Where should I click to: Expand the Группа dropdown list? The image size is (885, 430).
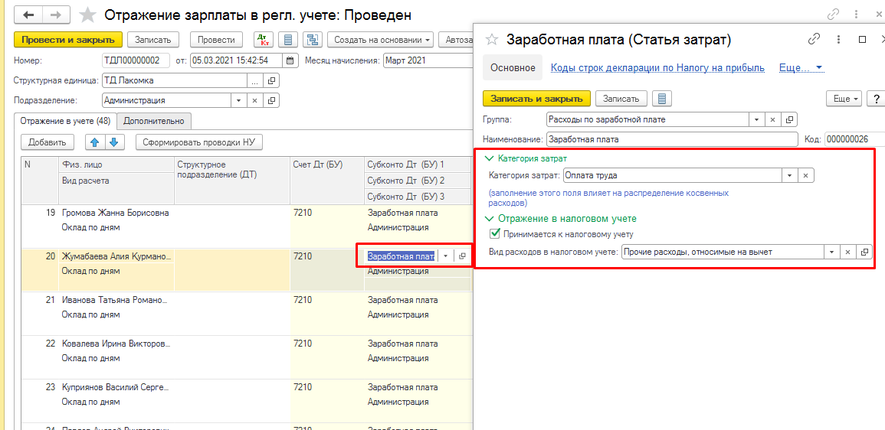(x=756, y=119)
